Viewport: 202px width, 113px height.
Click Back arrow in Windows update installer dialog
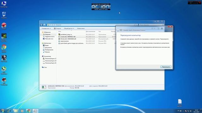[x=118, y=30]
